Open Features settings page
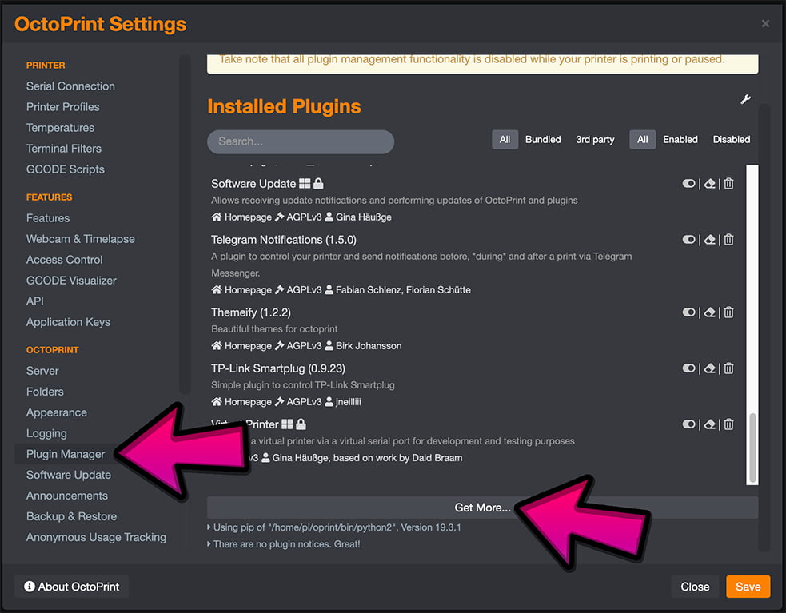Viewport: 786px width, 613px height. [x=48, y=218]
